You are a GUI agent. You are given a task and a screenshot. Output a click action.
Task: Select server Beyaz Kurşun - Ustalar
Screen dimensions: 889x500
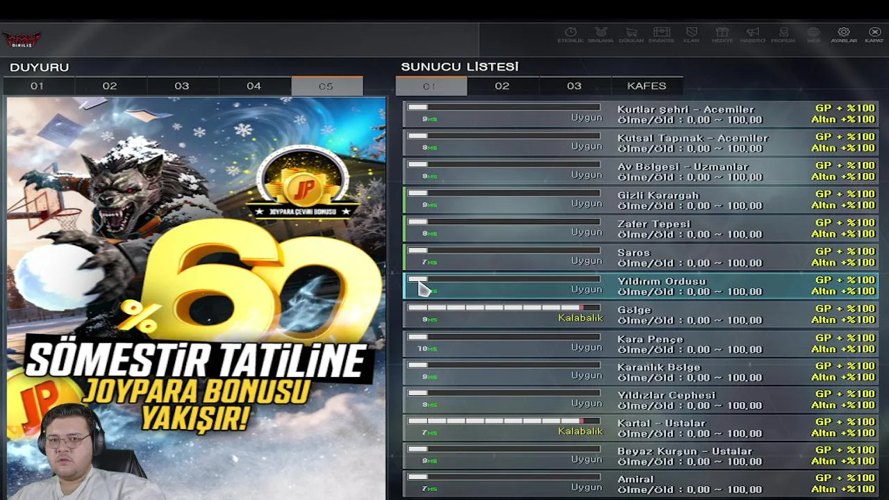click(640, 456)
